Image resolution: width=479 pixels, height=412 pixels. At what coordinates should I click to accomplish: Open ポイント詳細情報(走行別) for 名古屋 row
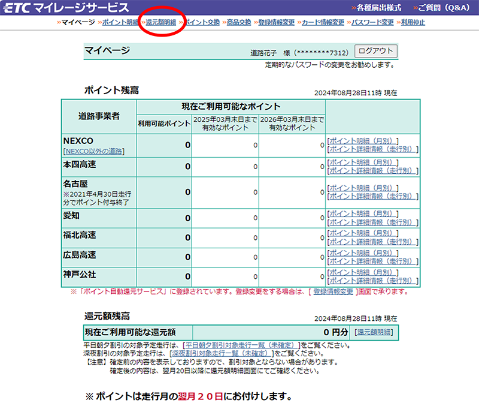pyautogui.click(x=372, y=196)
